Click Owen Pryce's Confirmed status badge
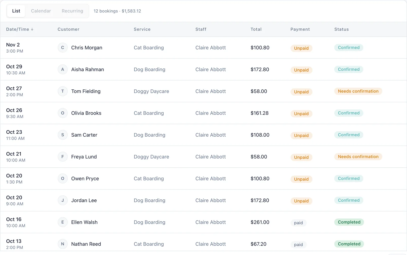Screen dimensions: 407x255 [x=349, y=179]
